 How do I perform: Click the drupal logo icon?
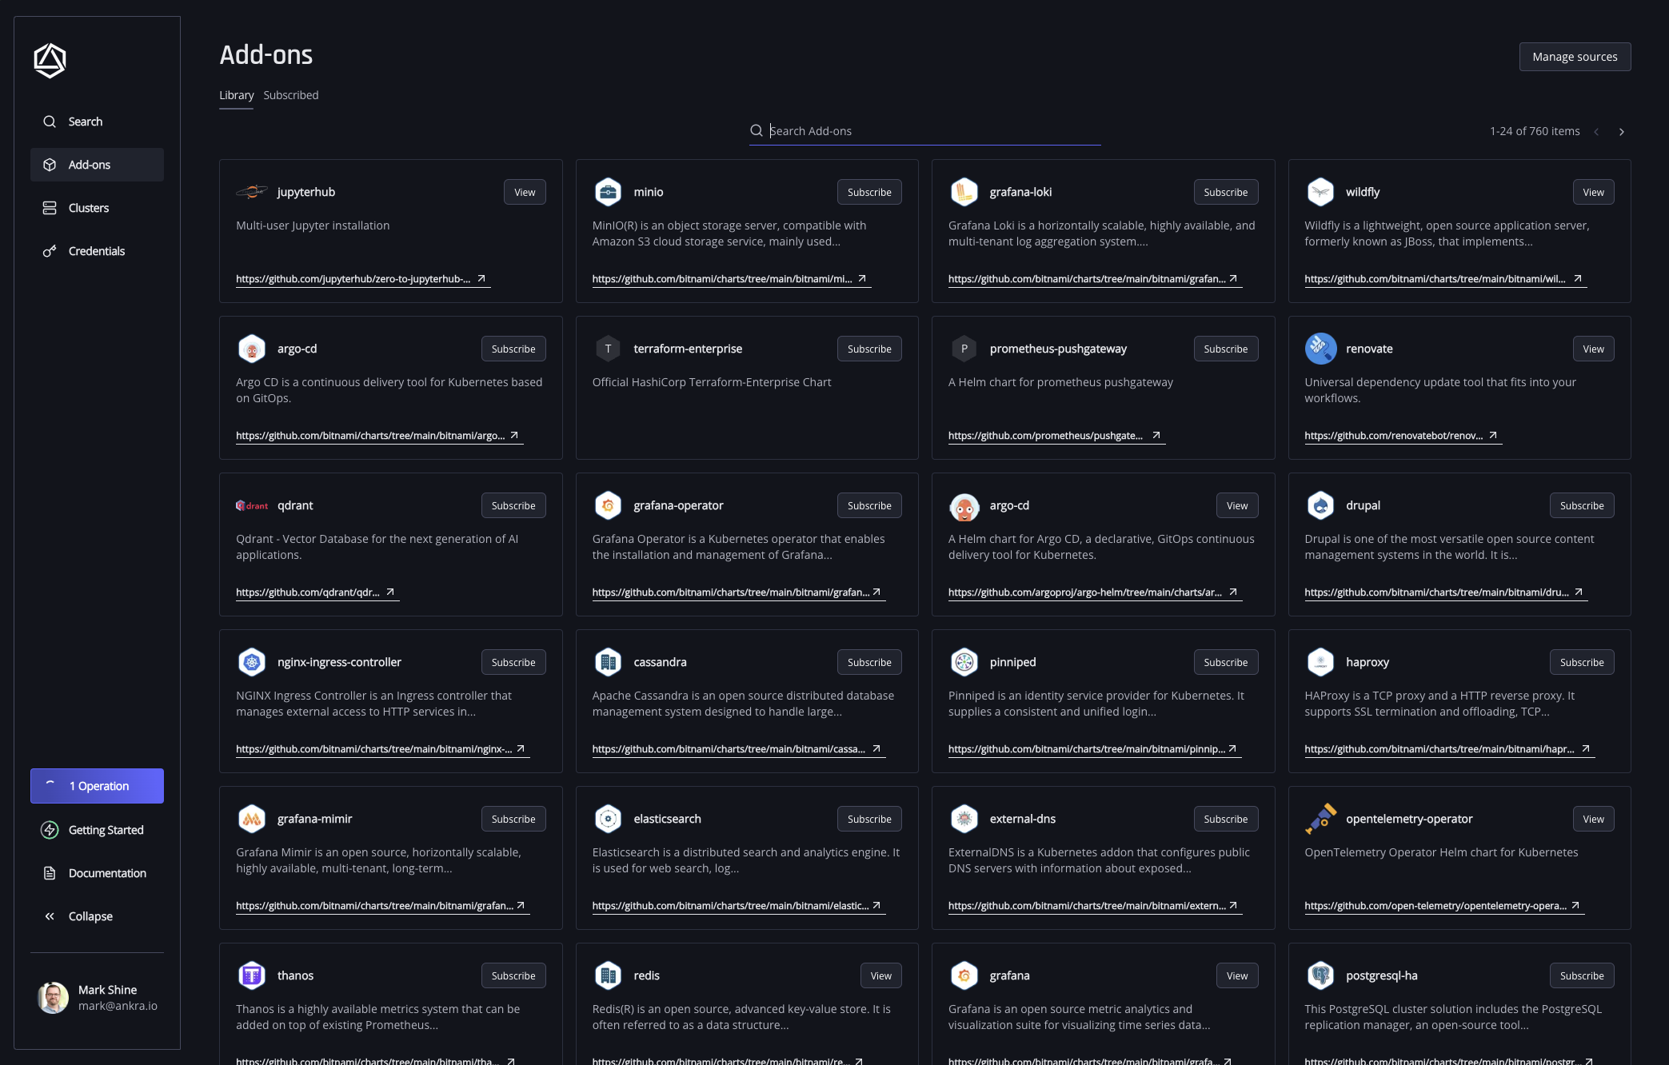[1320, 505]
